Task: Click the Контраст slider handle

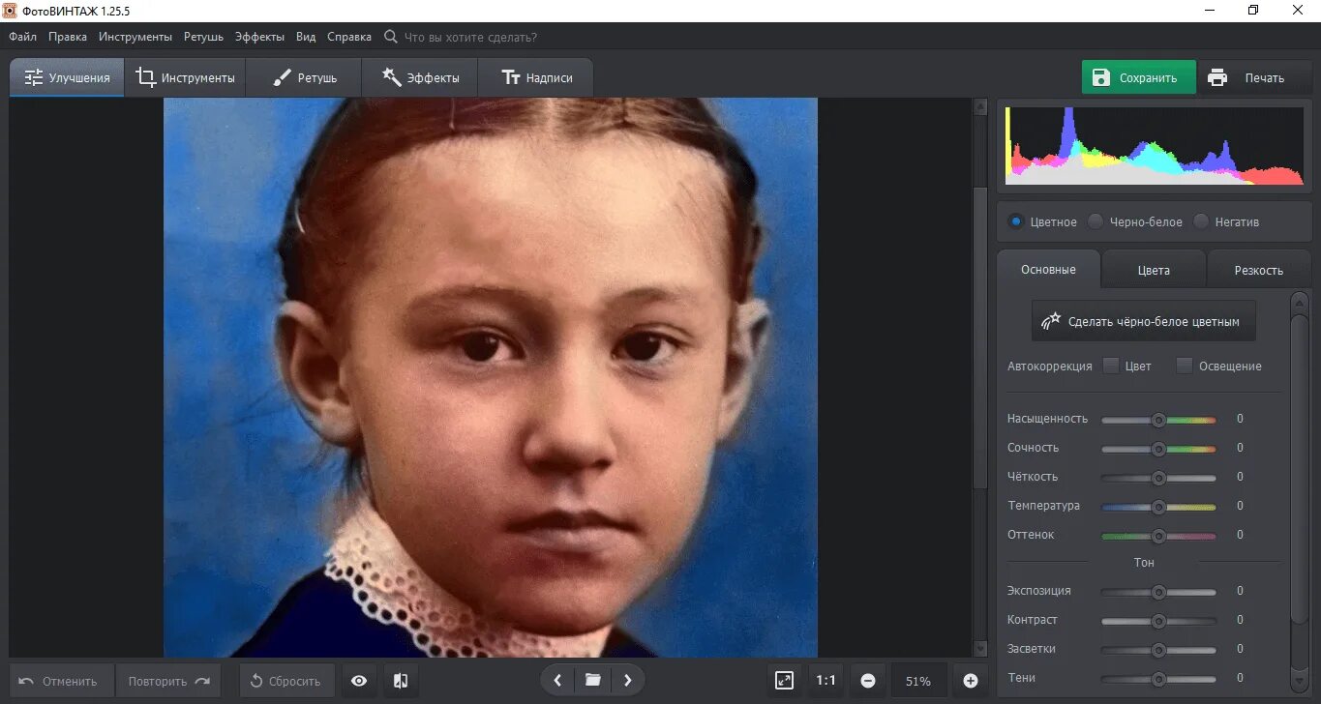Action: [1157, 621]
